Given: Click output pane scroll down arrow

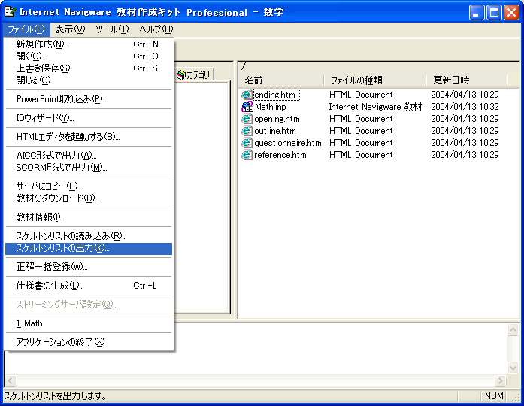Looking at the screenshot, I should pos(513,368).
